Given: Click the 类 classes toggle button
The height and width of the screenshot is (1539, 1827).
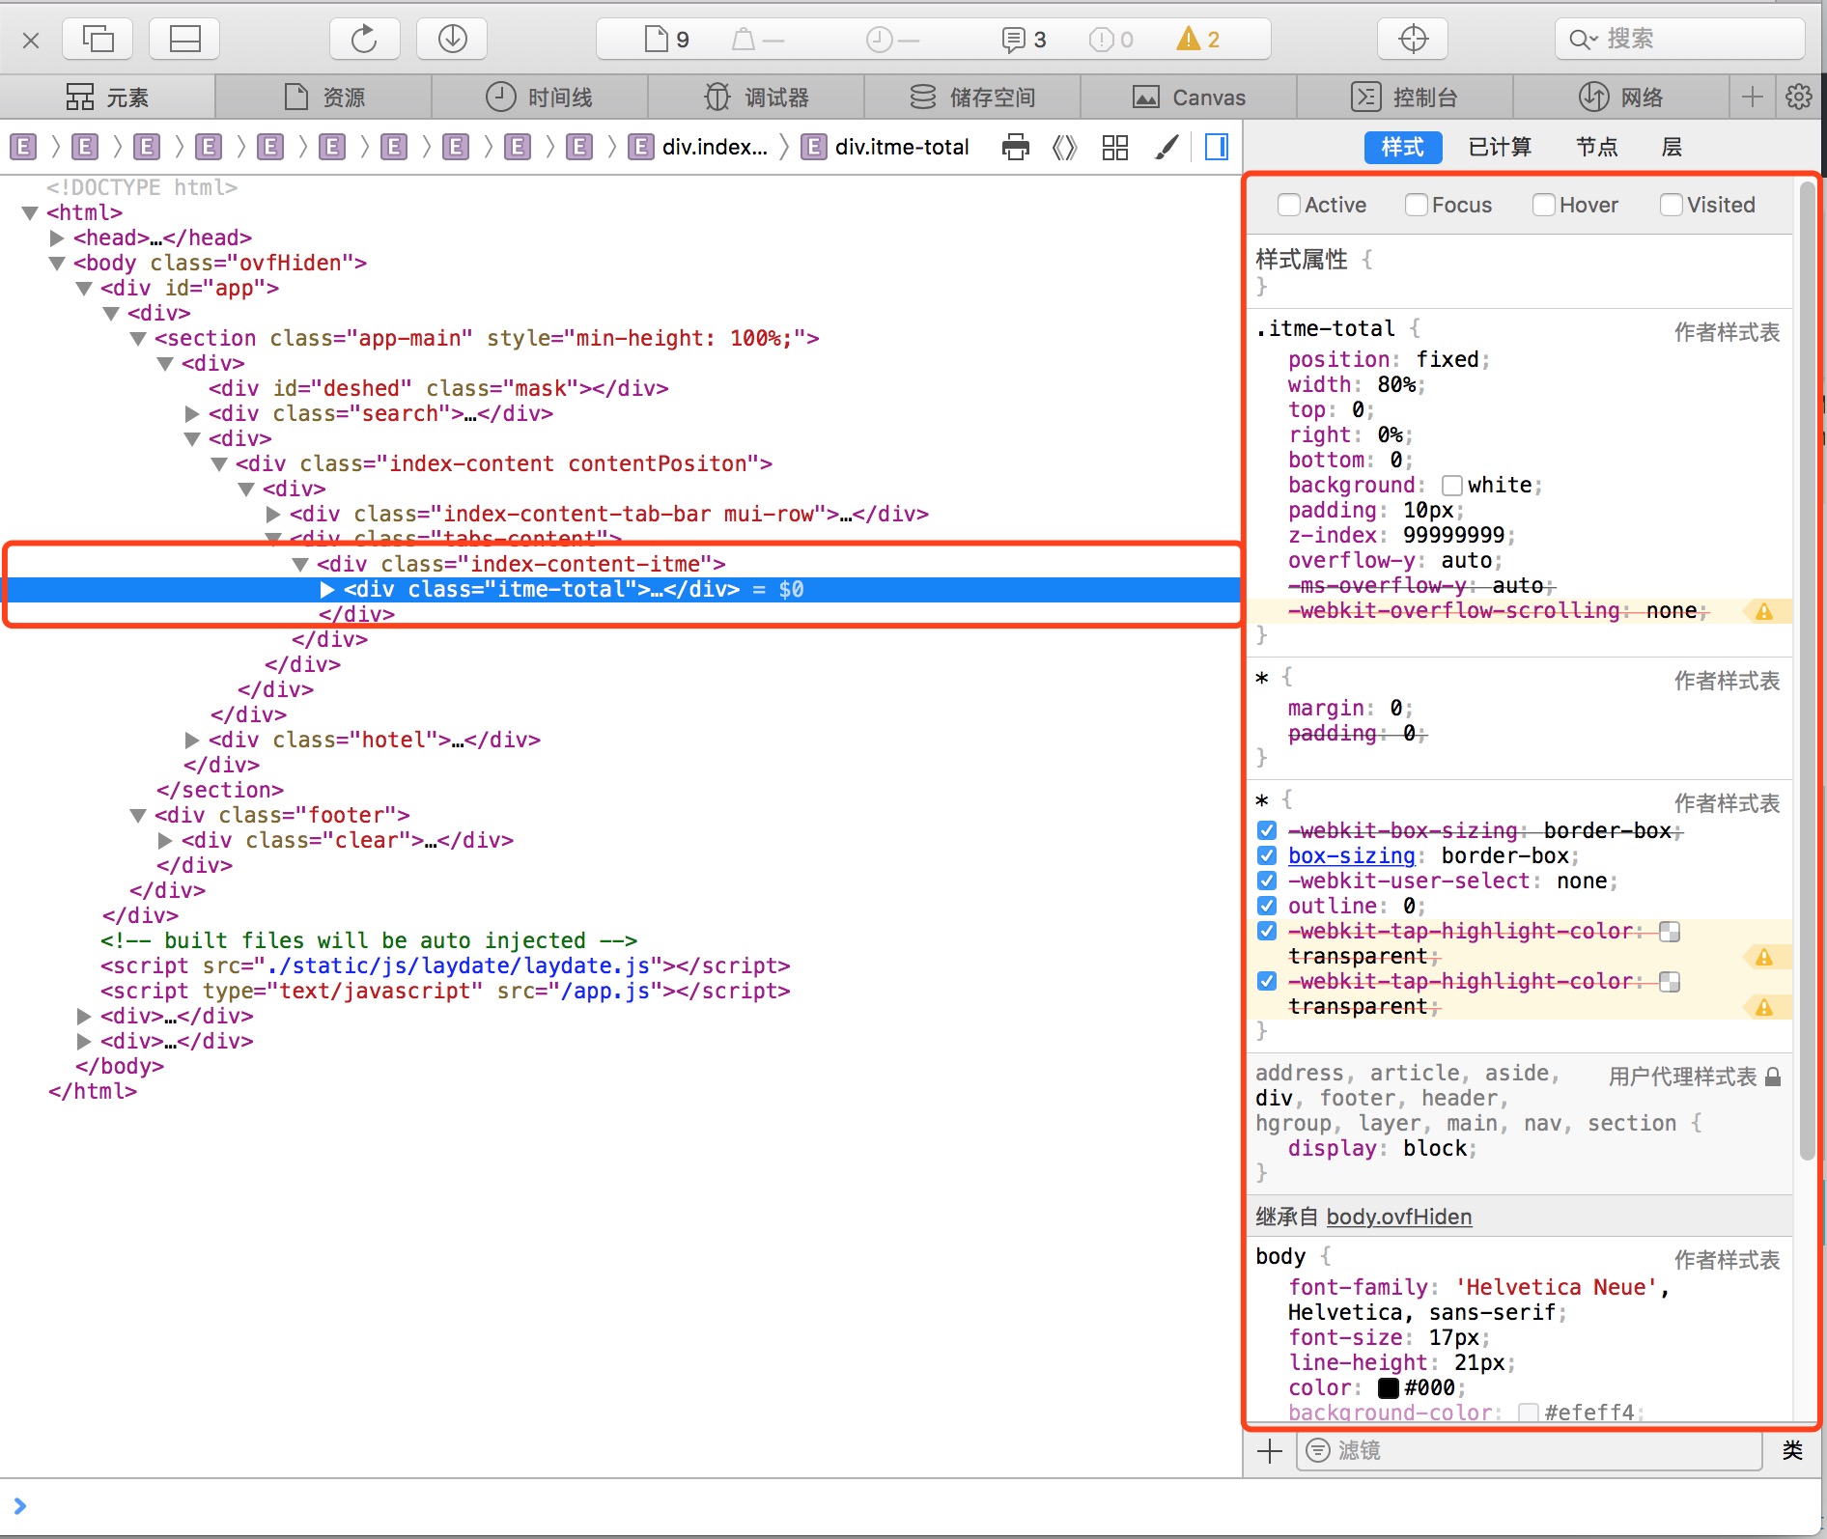Looking at the screenshot, I should (x=1792, y=1451).
